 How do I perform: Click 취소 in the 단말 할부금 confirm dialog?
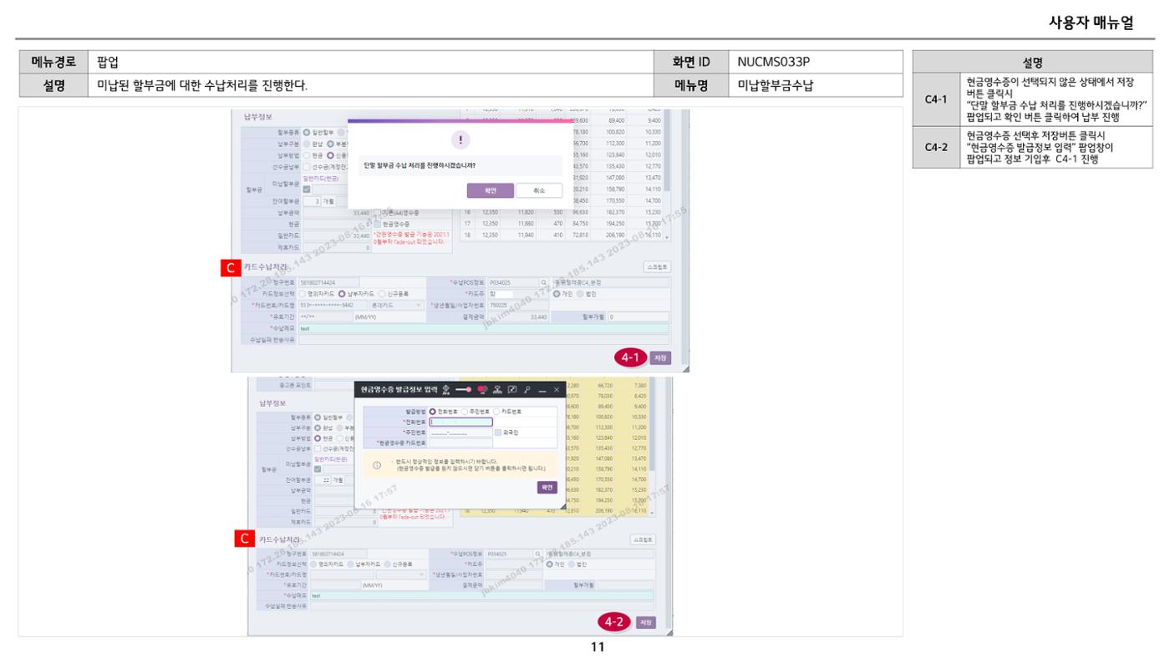point(539,190)
